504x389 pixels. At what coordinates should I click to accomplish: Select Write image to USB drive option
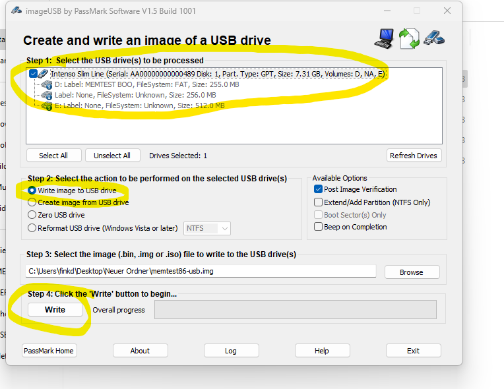point(32,191)
